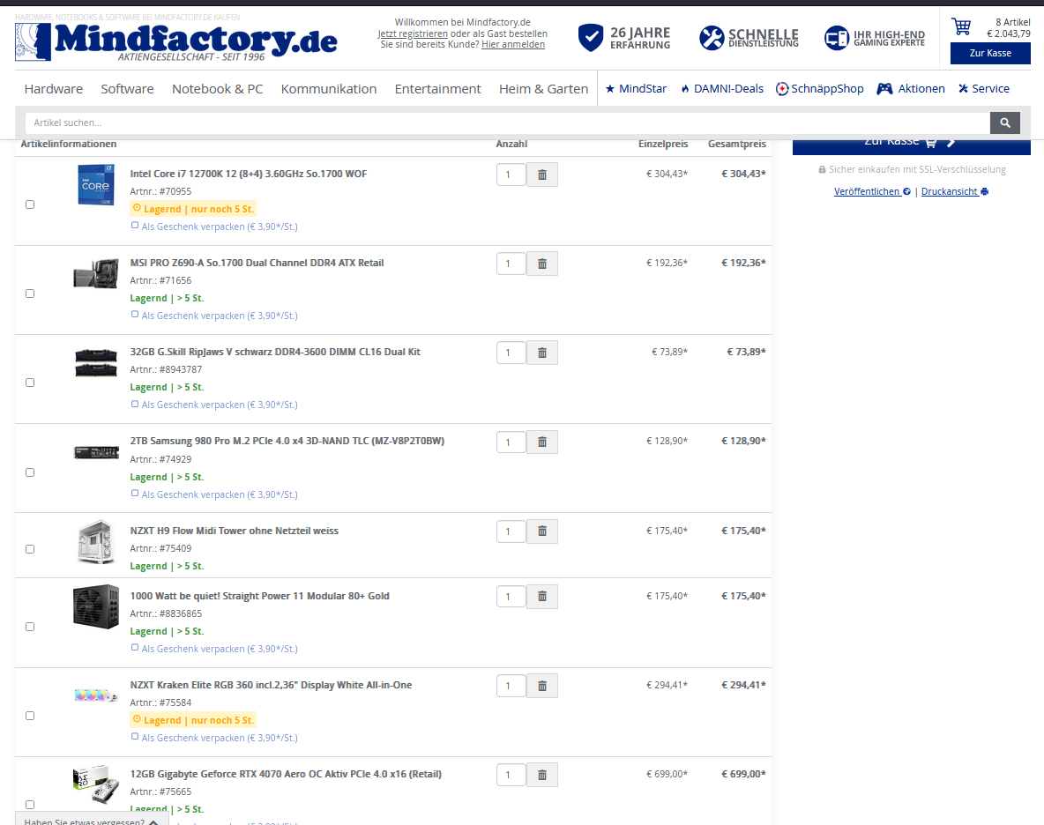Tick checkbox for G.Skill RipJaws V row
This screenshot has height=825, width=1044.
coord(30,383)
